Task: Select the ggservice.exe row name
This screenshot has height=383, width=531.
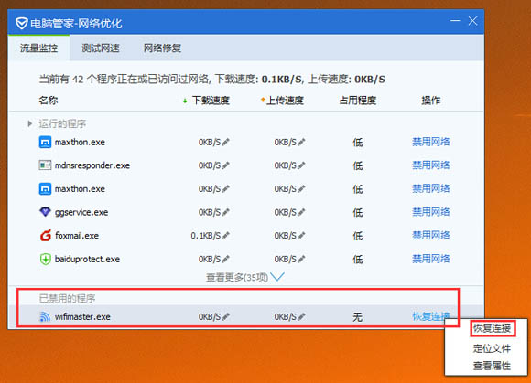Action: point(81,212)
